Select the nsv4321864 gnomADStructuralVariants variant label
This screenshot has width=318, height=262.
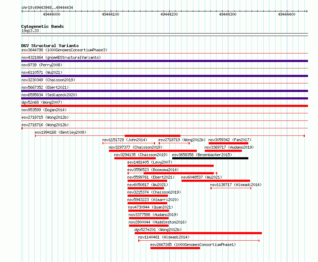(x=61, y=57)
